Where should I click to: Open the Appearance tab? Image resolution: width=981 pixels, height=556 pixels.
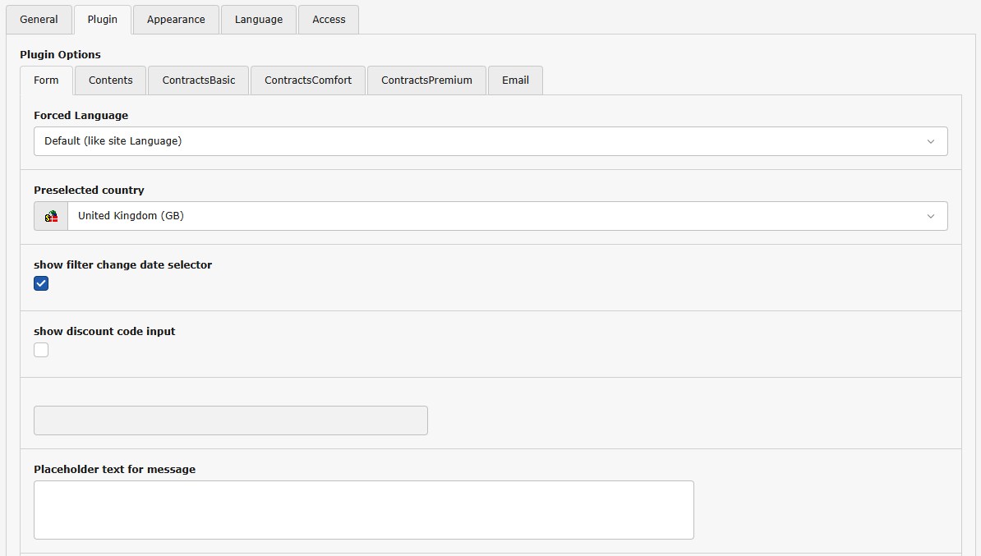[176, 20]
